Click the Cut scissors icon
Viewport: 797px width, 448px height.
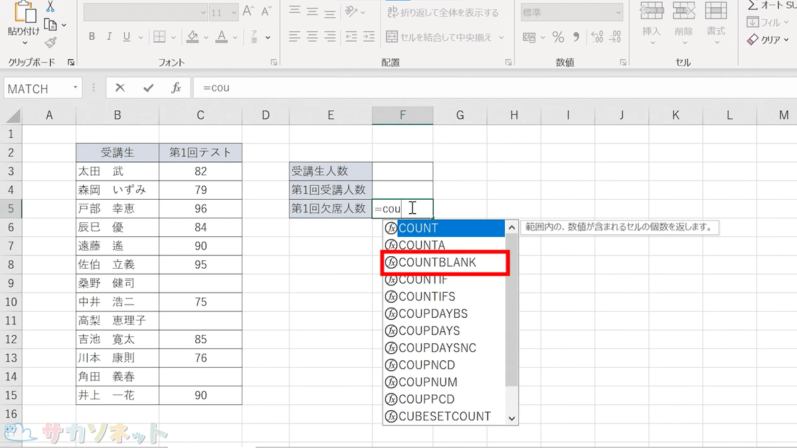pyautogui.click(x=50, y=7)
